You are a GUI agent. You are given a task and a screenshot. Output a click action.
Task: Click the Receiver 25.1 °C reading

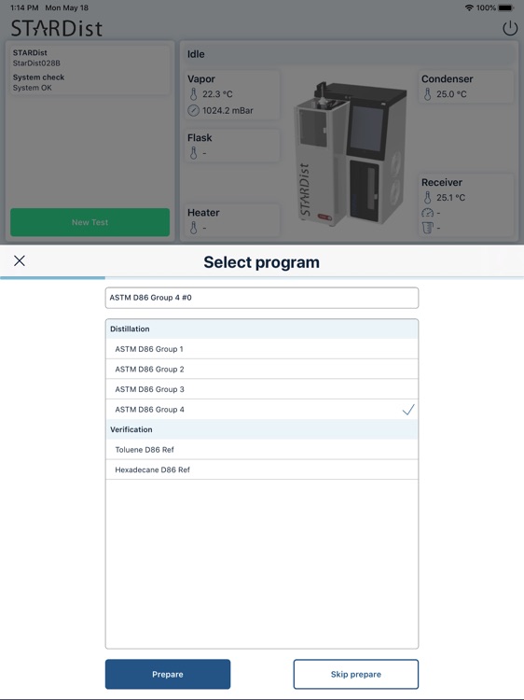point(450,197)
